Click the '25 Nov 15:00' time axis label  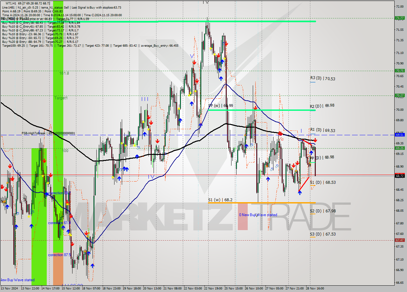[x=234, y=289]
